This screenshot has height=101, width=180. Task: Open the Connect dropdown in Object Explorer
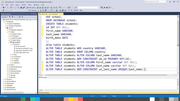[x=4, y=17]
